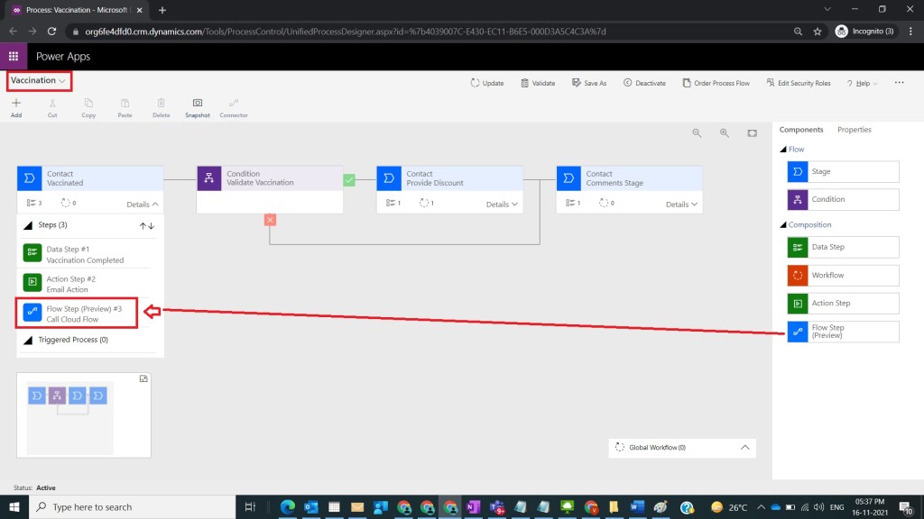Image resolution: width=924 pixels, height=519 pixels.
Task: Click the Validate button
Action: click(538, 83)
